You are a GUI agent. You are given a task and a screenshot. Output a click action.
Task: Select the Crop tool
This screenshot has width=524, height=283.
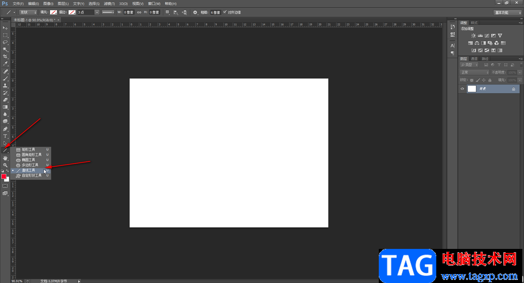(5, 56)
